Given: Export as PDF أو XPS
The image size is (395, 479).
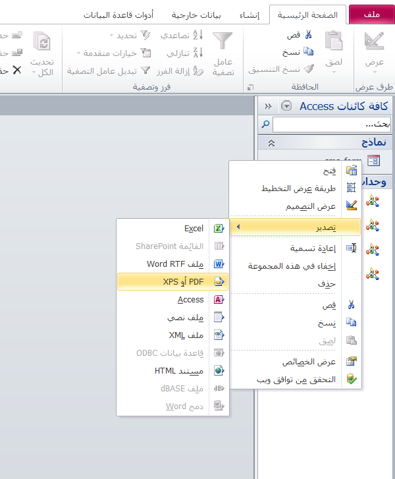Looking at the screenshot, I should pyautogui.click(x=172, y=281).
